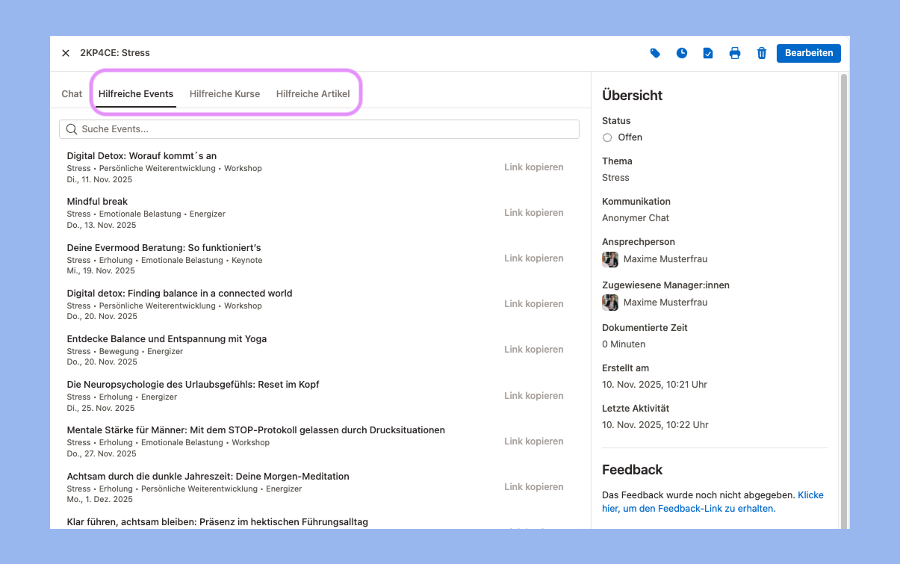900x564 pixels.
Task: Close the 2KP4CE case panel
Action: [x=66, y=53]
